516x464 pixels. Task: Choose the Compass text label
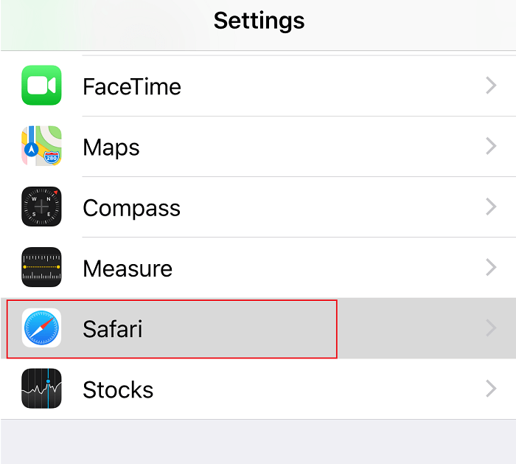pos(131,208)
